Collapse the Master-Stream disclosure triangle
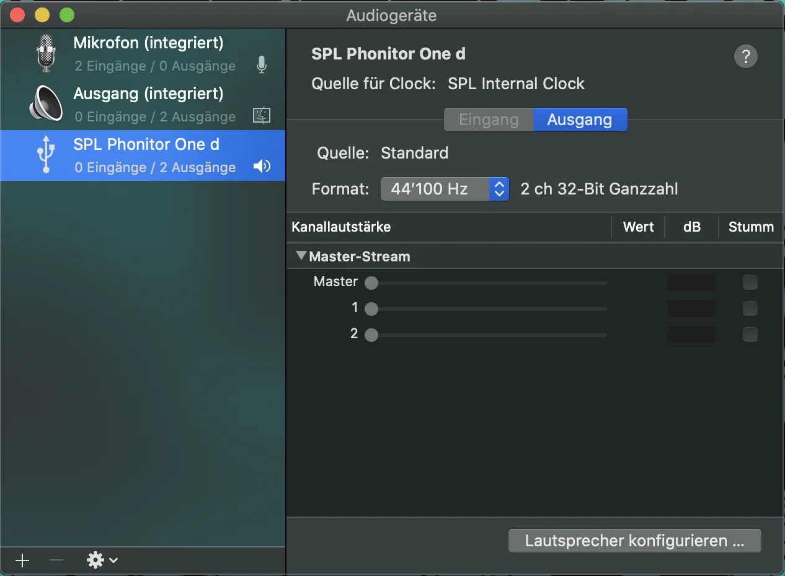Image resolution: width=785 pixels, height=576 pixels. pos(301,255)
